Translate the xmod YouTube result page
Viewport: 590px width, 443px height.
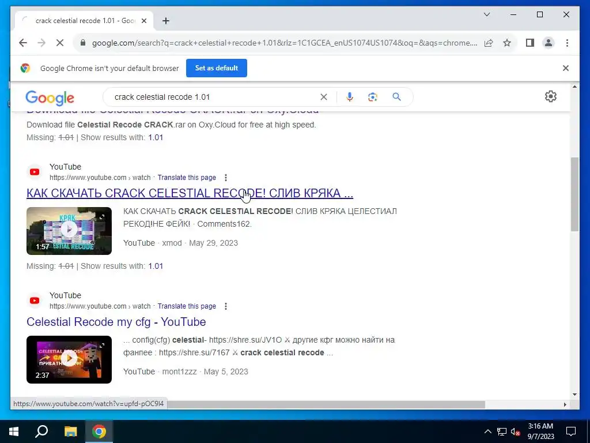pyautogui.click(x=187, y=178)
